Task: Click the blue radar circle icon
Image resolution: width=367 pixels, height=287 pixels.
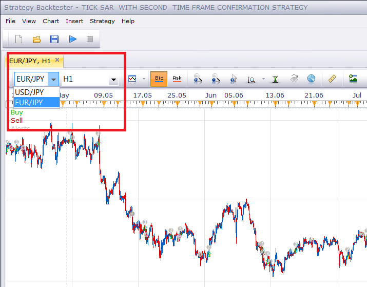Action: pyautogui.click(x=311, y=79)
